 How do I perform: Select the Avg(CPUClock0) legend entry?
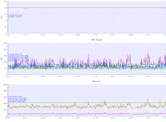click(18, 56)
